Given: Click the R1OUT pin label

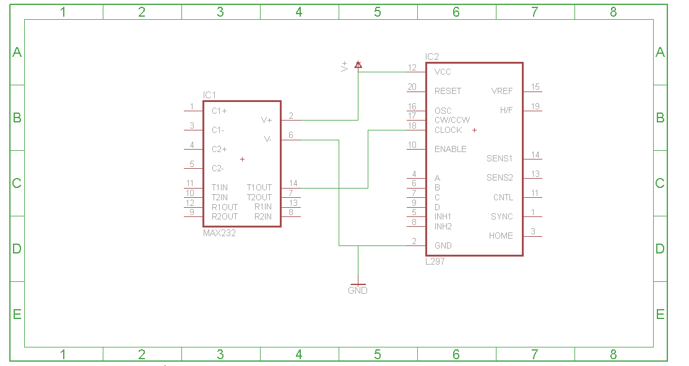Looking at the screenshot, I should click(x=225, y=206).
